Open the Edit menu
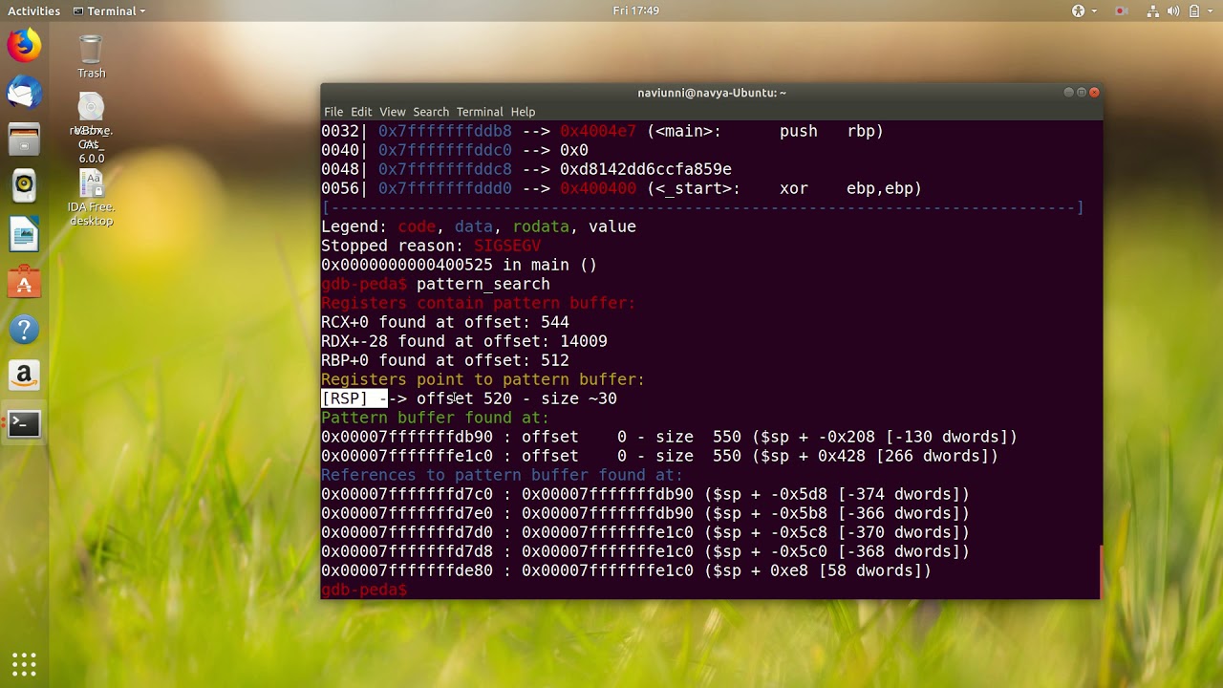 361,112
